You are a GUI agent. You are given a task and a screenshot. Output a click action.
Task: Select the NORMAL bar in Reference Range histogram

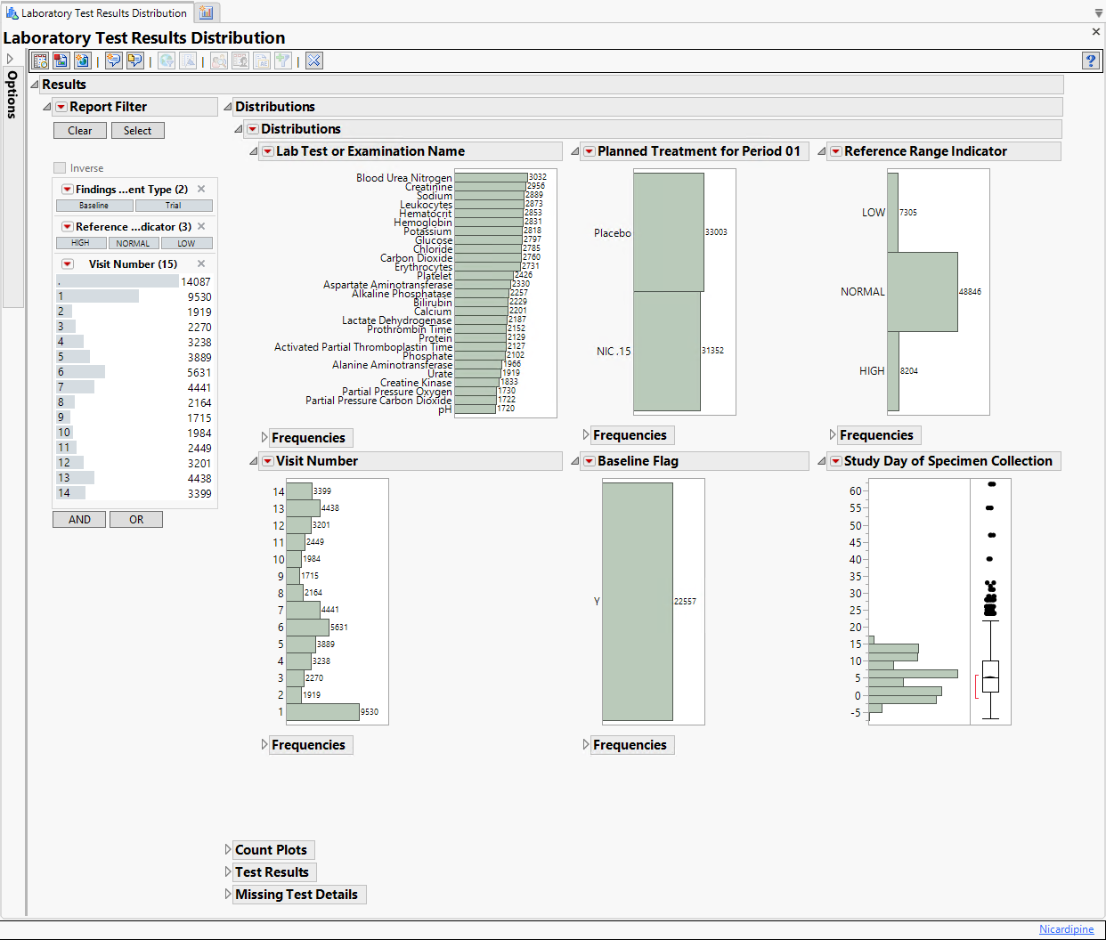(923, 292)
